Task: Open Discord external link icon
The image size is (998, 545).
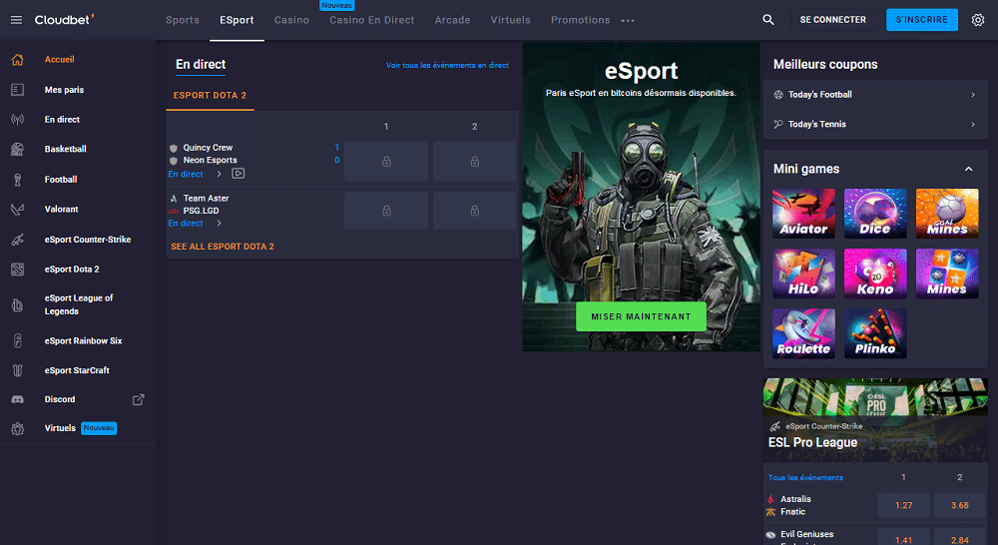Action: (138, 399)
